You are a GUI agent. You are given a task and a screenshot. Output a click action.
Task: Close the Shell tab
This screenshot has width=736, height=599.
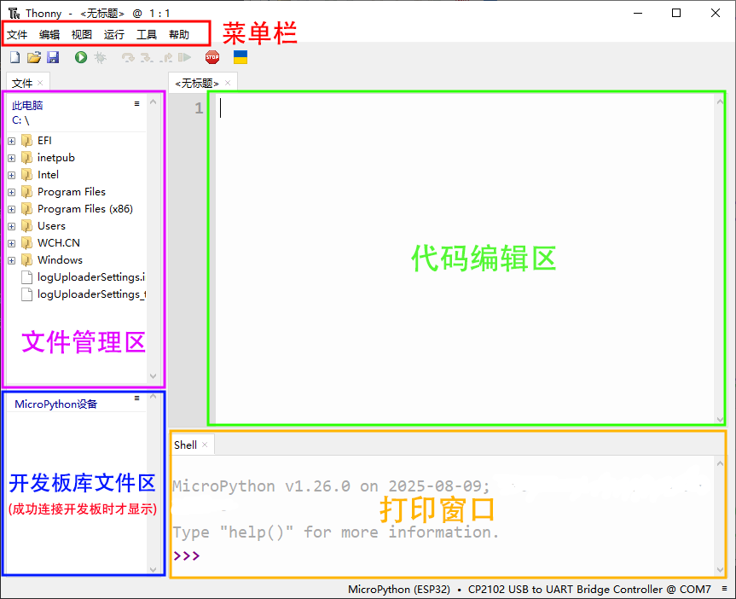pos(205,445)
